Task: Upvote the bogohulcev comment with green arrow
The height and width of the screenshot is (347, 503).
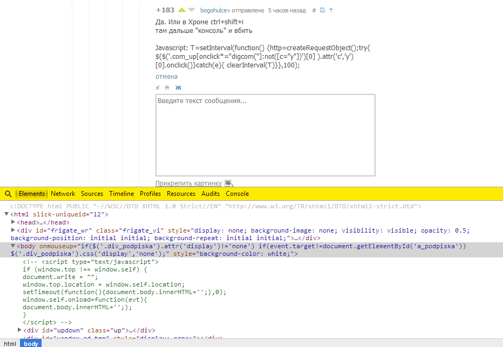Action: point(182,10)
